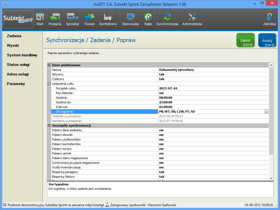Click the Pobierz użytkowników value
The width and height of the screenshot is (280, 210).
click(213, 139)
